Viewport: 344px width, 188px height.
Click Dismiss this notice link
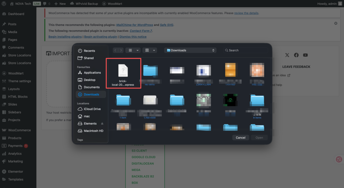[133, 37]
